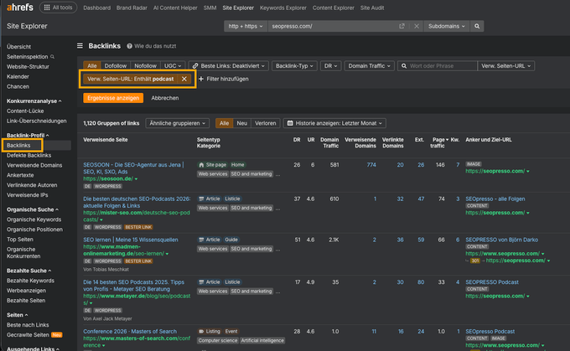The image size is (570, 351).
Task: Select the Verloren links toggle
Action: pyautogui.click(x=266, y=123)
